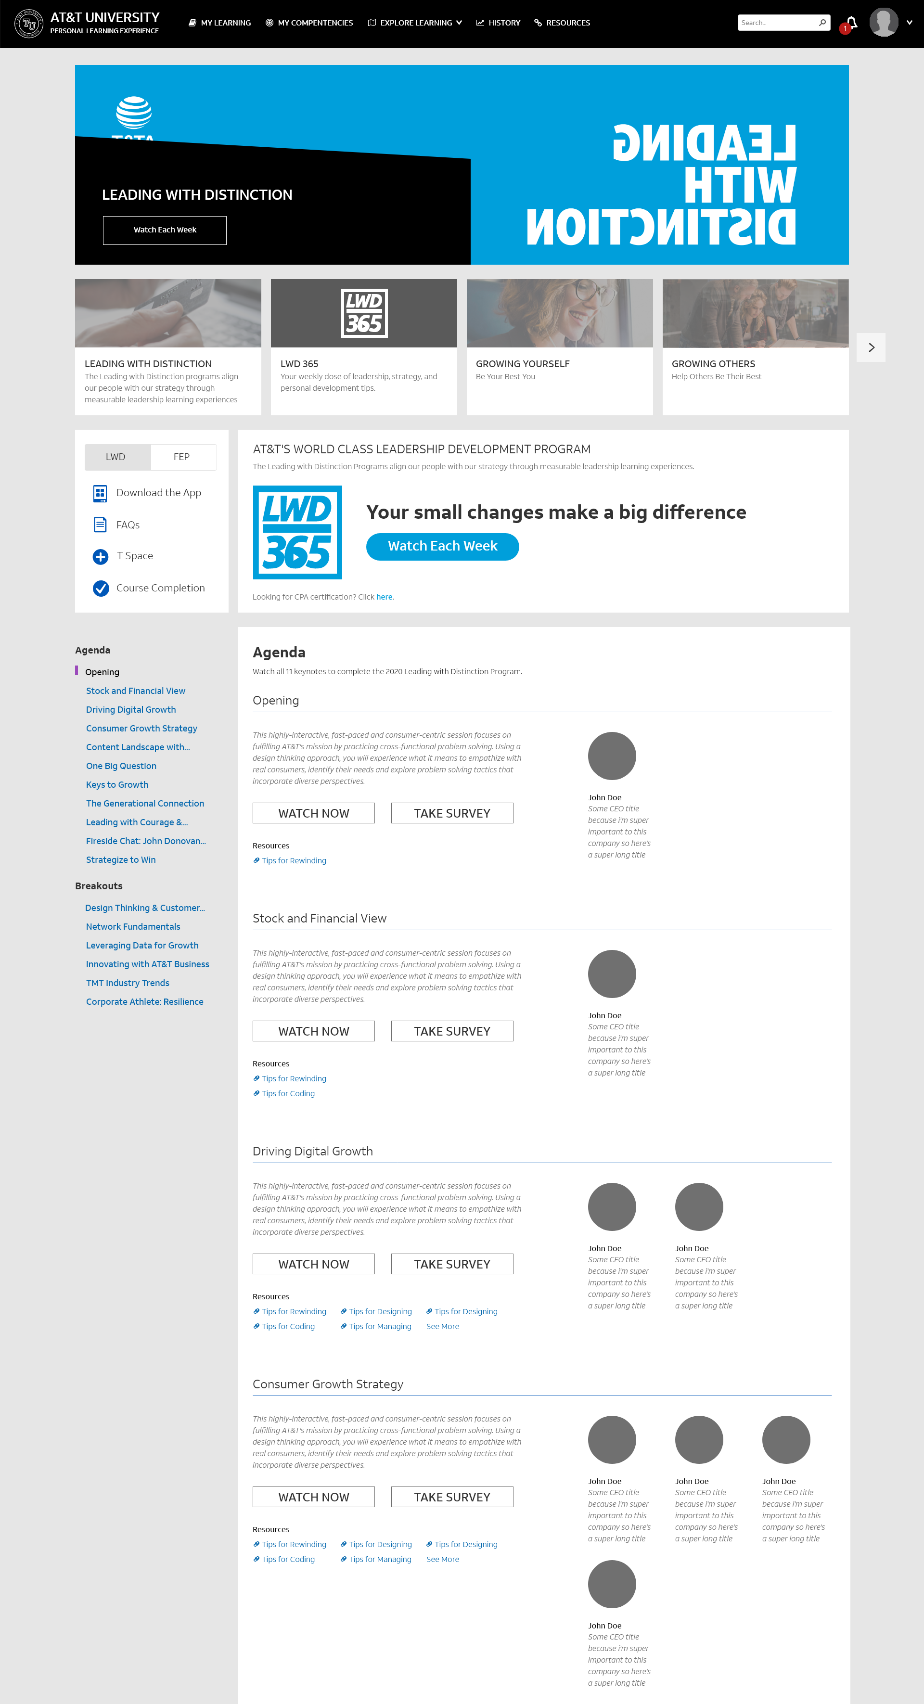This screenshot has height=1704, width=924.
Task: Follow the CPA certification 'here' link
Action: click(385, 597)
